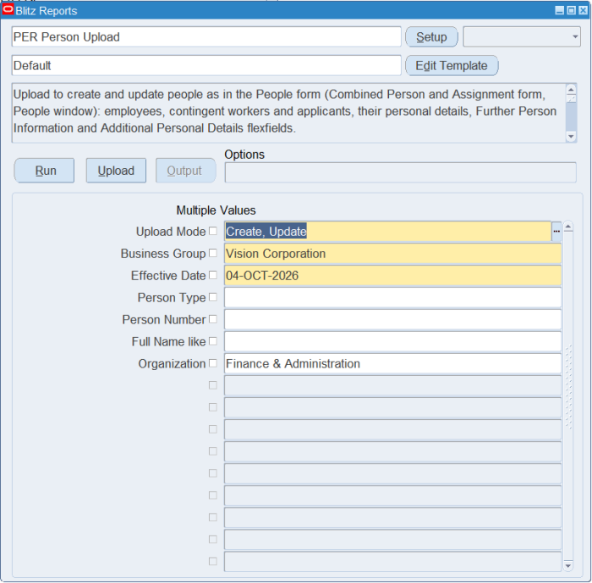Click the Output button
The image size is (592, 583).
coord(186,171)
